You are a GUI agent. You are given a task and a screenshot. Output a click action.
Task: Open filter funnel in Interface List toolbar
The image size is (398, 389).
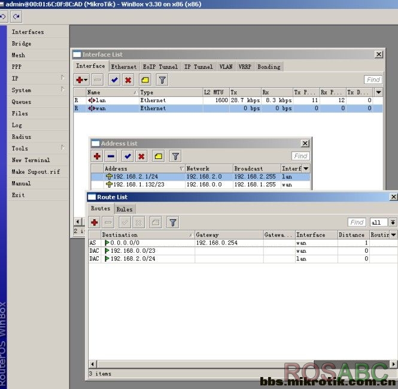click(162, 80)
